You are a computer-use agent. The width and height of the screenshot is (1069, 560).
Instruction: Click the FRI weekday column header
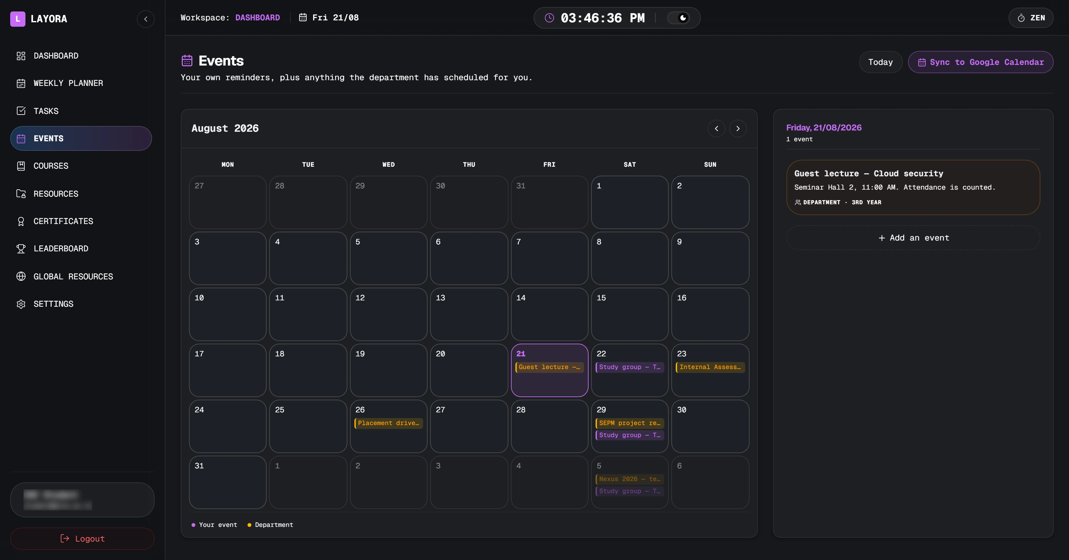click(x=549, y=164)
